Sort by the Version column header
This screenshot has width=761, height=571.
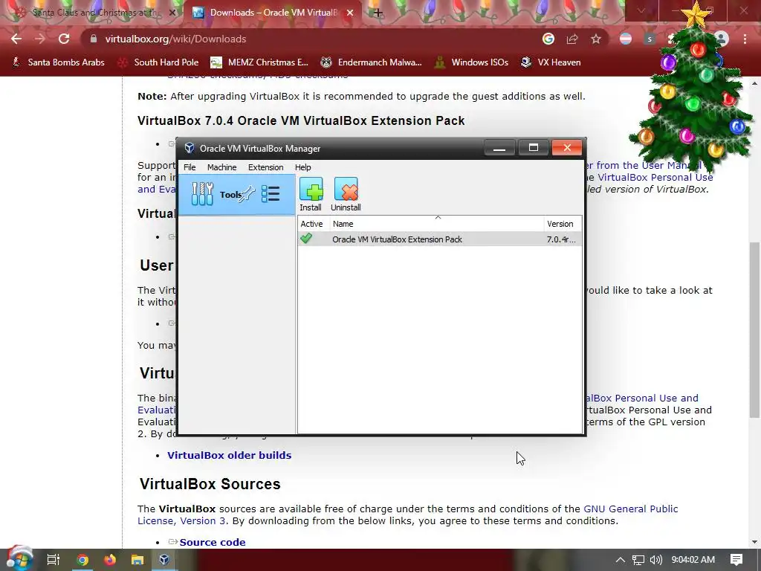coord(563,223)
